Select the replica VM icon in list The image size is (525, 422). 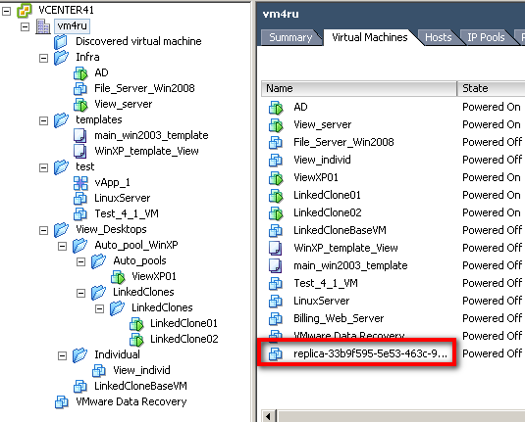pos(276,353)
